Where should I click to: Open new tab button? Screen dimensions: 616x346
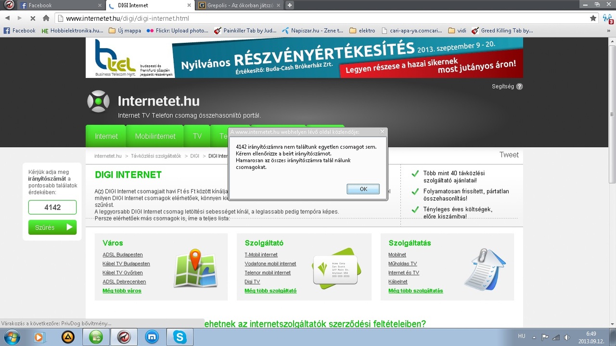[x=289, y=5]
